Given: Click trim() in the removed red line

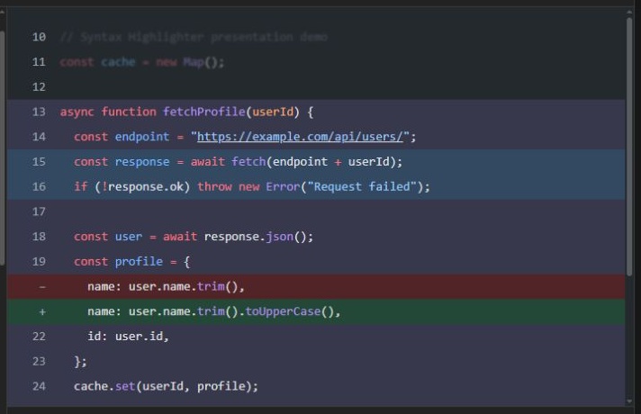Looking at the screenshot, I should [x=218, y=286].
